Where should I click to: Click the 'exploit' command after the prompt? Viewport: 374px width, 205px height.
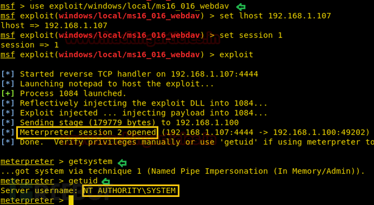click(236, 55)
